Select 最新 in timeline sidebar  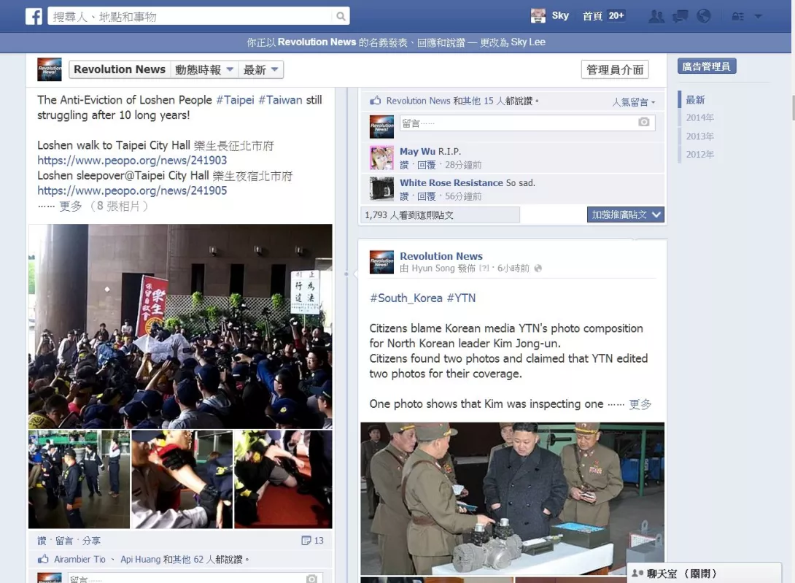tap(695, 100)
